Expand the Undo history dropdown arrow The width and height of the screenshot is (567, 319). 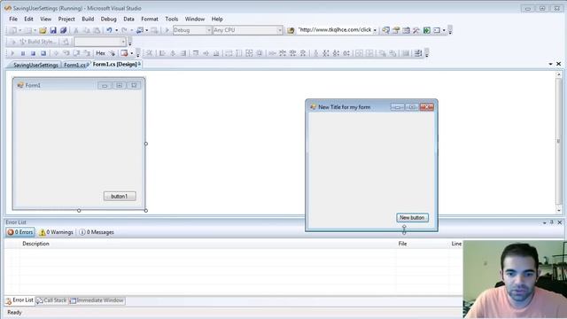tap(116, 30)
